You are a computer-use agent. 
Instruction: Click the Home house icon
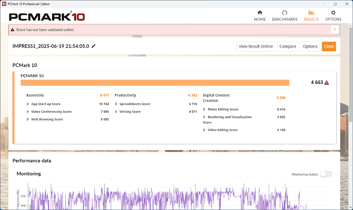point(260,13)
